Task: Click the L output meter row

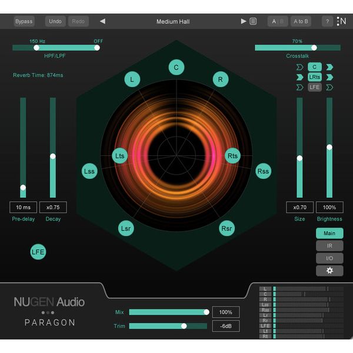Action: pyautogui.click(x=301, y=289)
